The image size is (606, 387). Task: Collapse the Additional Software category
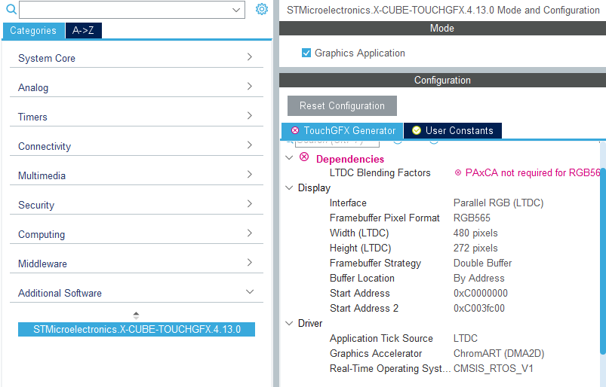137,293
